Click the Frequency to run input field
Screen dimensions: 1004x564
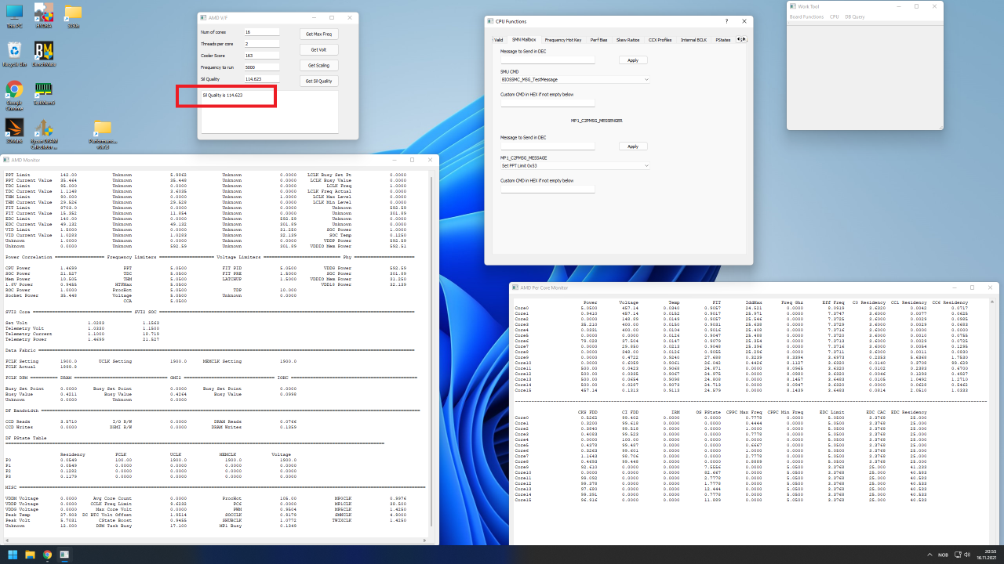[x=261, y=67]
